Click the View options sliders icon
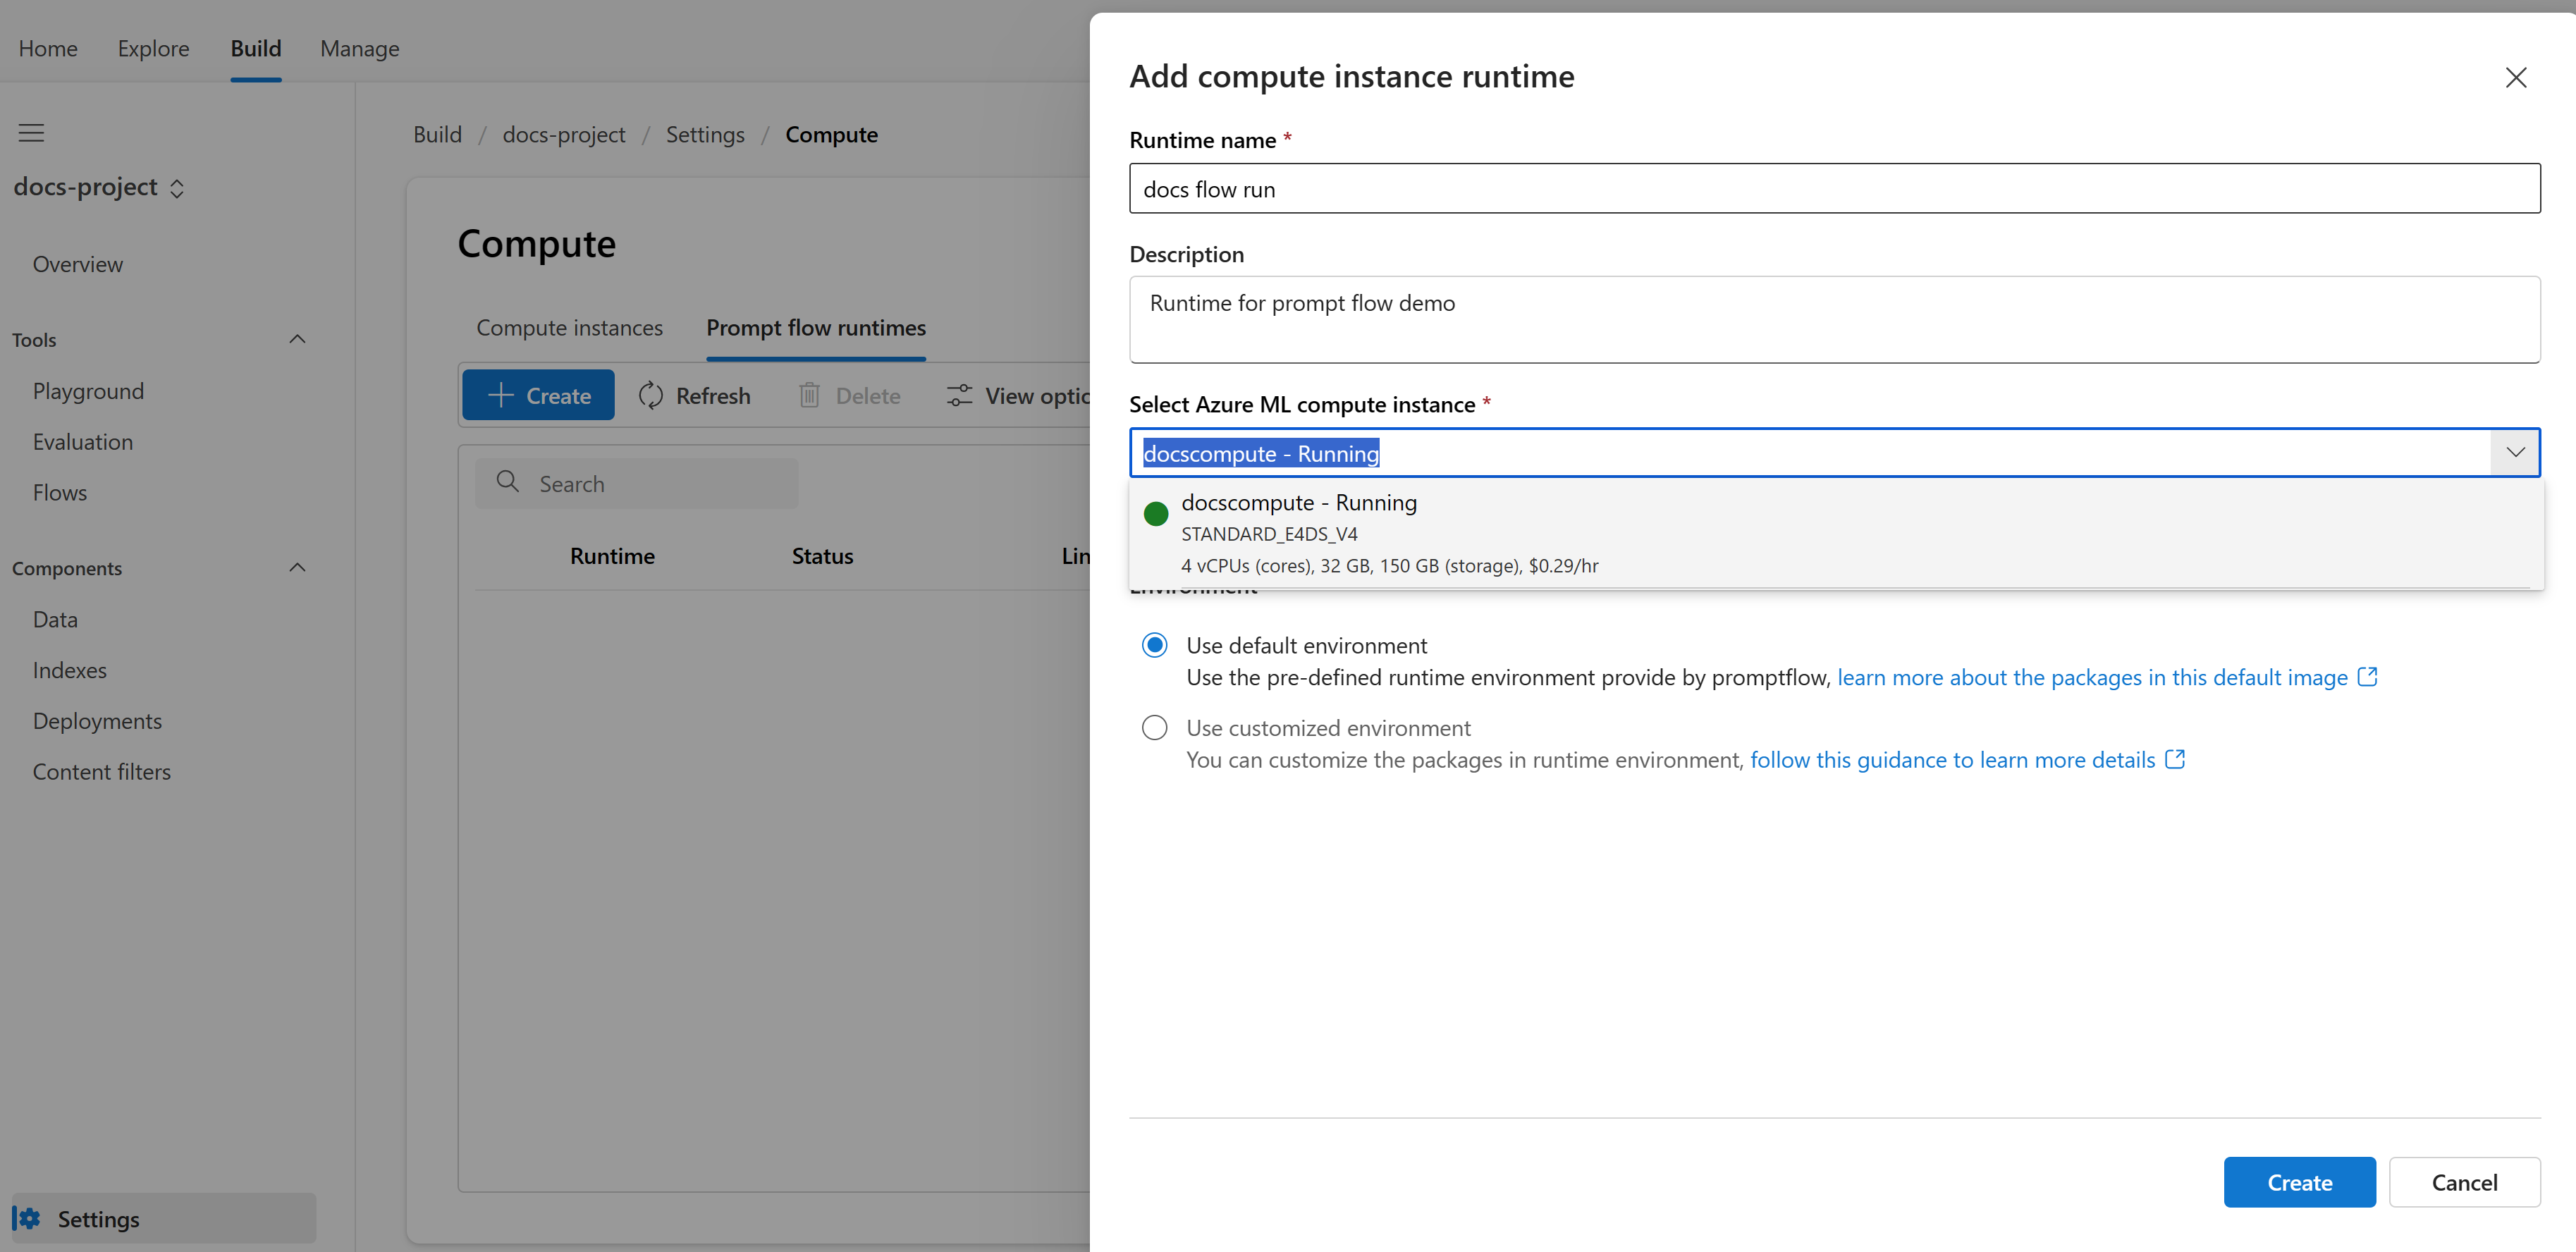Viewport: 2576px width, 1252px height. [x=959, y=396]
